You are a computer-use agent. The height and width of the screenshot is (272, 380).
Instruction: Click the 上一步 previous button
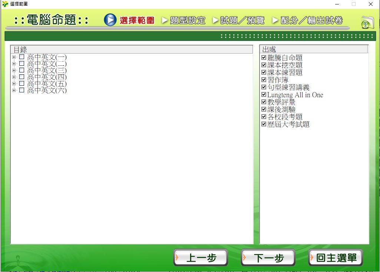coord(201,258)
